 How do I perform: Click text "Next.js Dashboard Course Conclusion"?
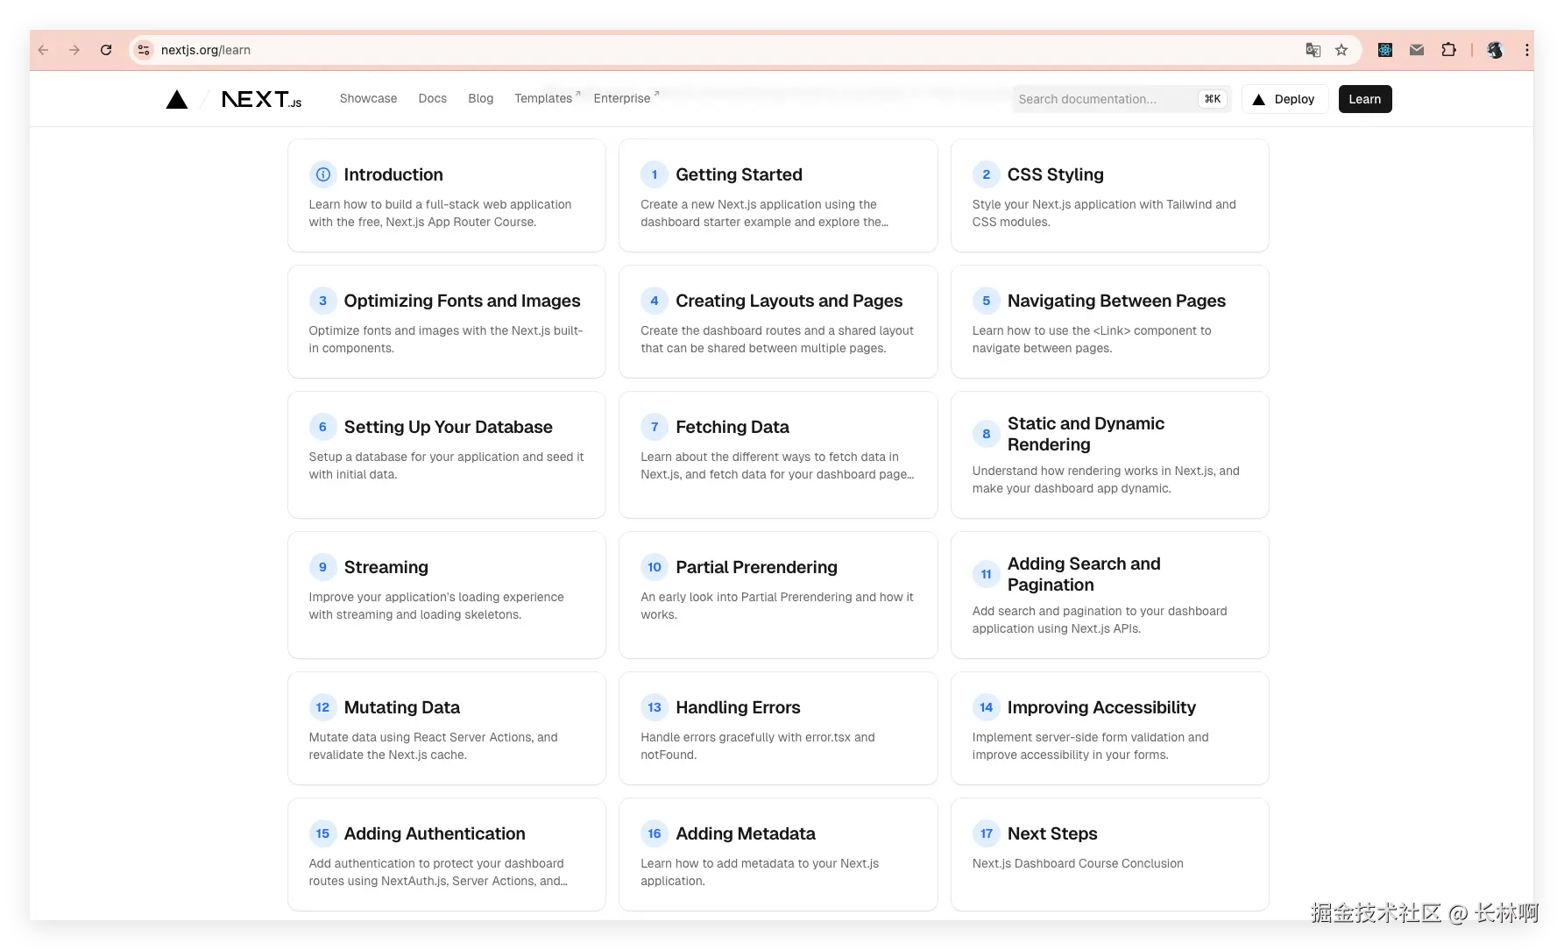[x=1078, y=863]
